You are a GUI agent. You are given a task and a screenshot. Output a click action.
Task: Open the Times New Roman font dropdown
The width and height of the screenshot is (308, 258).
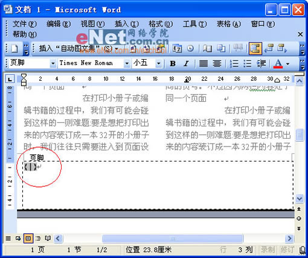click(x=127, y=63)
